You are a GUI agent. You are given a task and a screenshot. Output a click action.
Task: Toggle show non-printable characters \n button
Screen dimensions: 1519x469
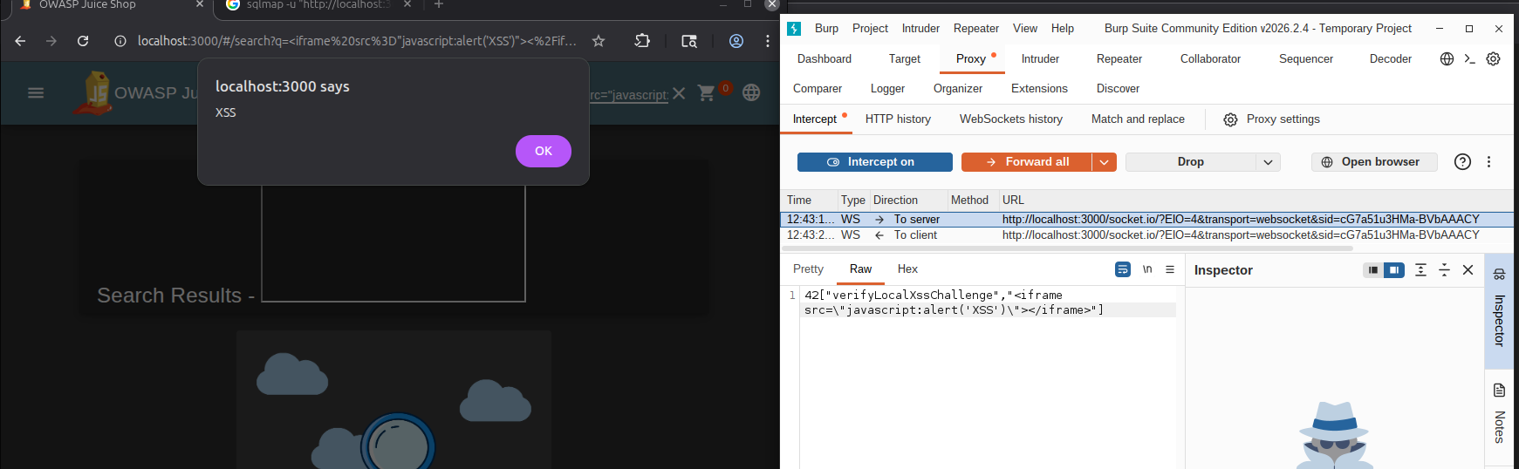1147,269
